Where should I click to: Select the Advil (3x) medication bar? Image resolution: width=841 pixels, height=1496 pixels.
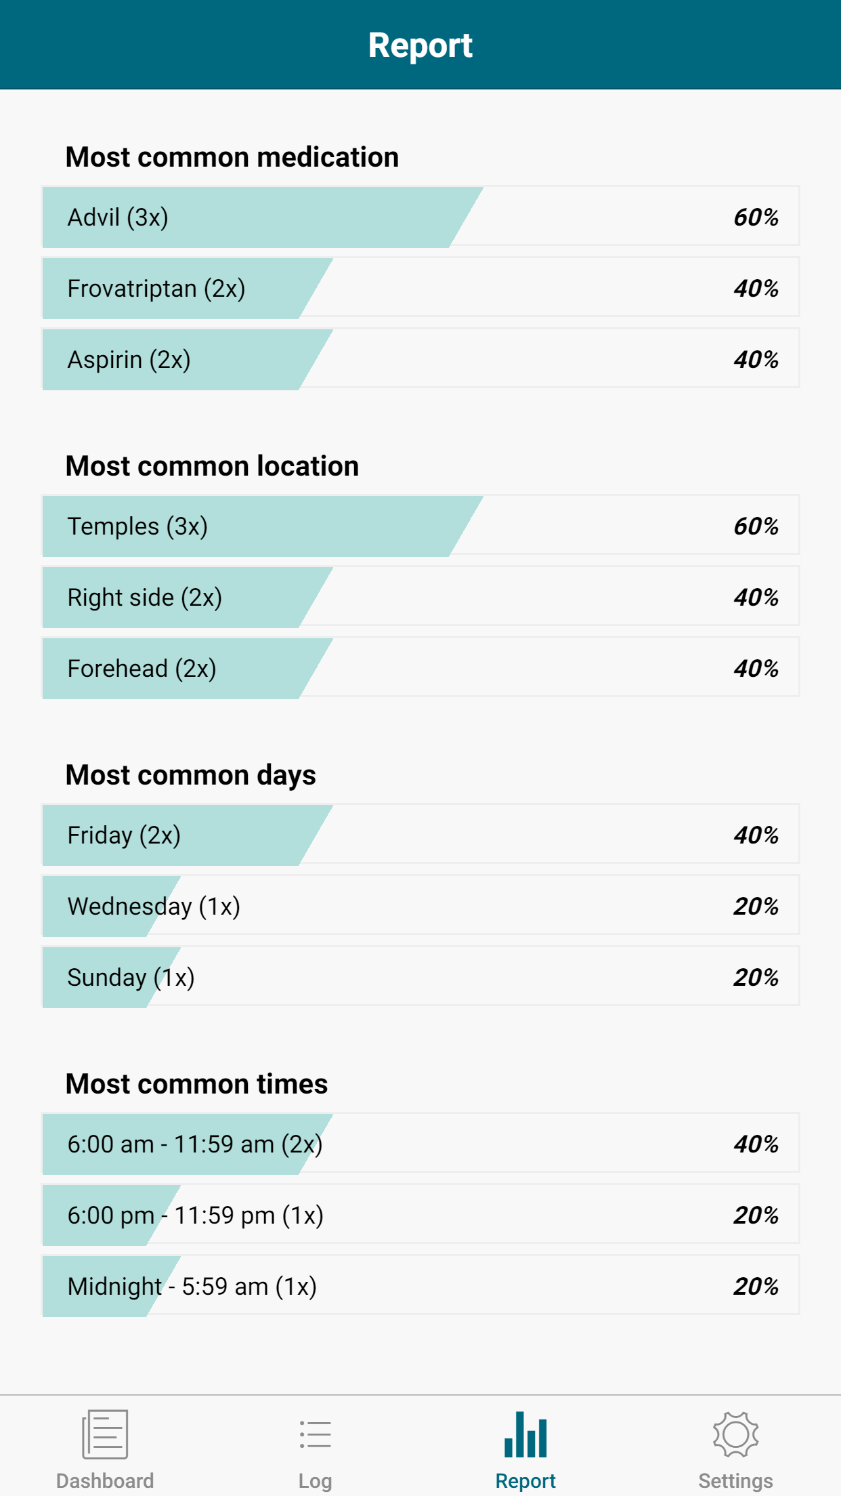(x=420, y=216)
